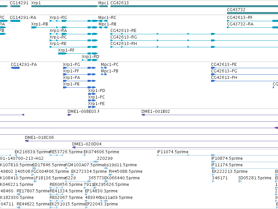Select the DME1-020D04 clone label
This screenshot has width=278, height=209.
(87, 144)
